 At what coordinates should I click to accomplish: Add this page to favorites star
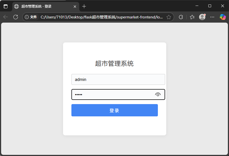point(169,17)
